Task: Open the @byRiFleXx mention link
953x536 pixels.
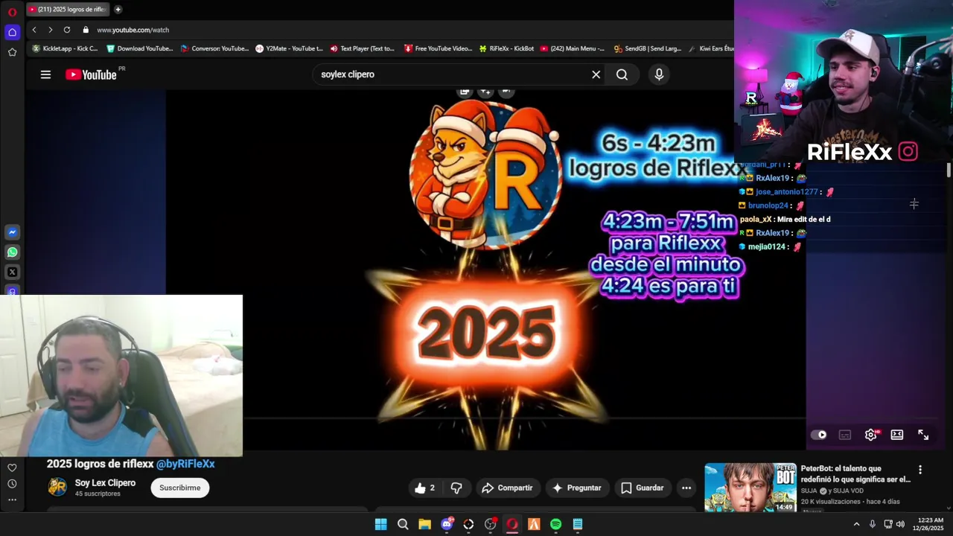Action: click(x=185, y=464)
